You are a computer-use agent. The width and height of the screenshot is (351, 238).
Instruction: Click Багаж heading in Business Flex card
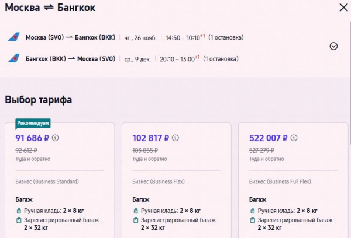[141, 199]
